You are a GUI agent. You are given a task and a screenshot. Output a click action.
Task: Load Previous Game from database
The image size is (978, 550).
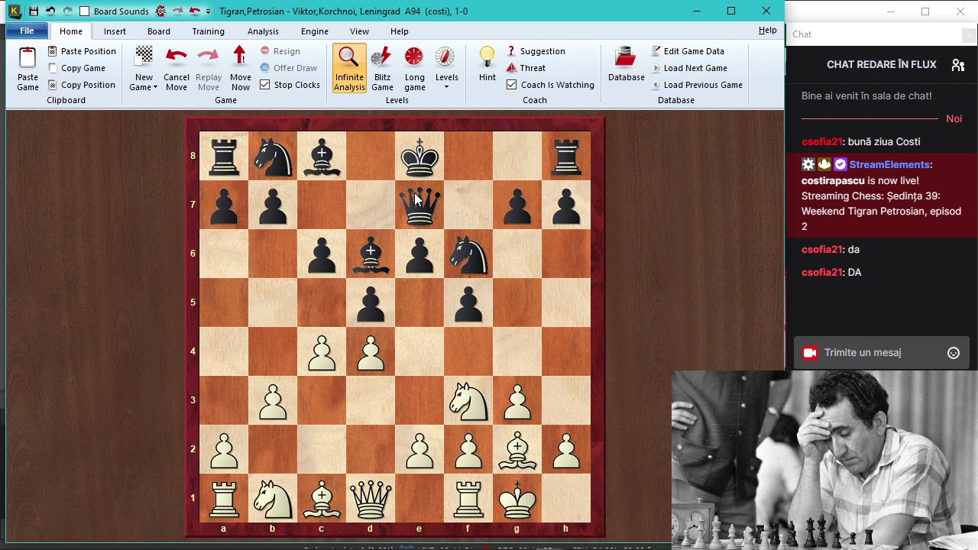[x=697, y=85]
